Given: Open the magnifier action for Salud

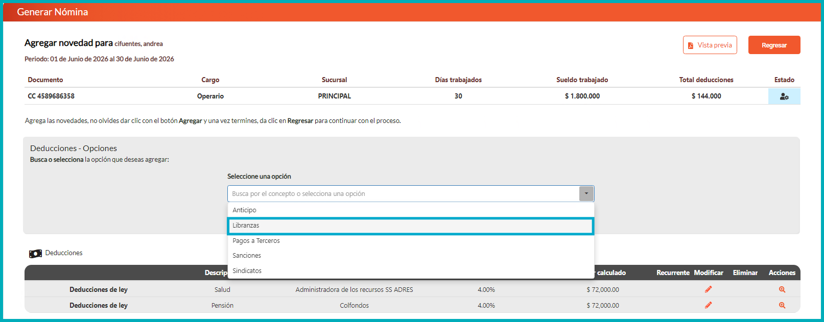Looking at the screenshot, I should click(x=782, y=289).
